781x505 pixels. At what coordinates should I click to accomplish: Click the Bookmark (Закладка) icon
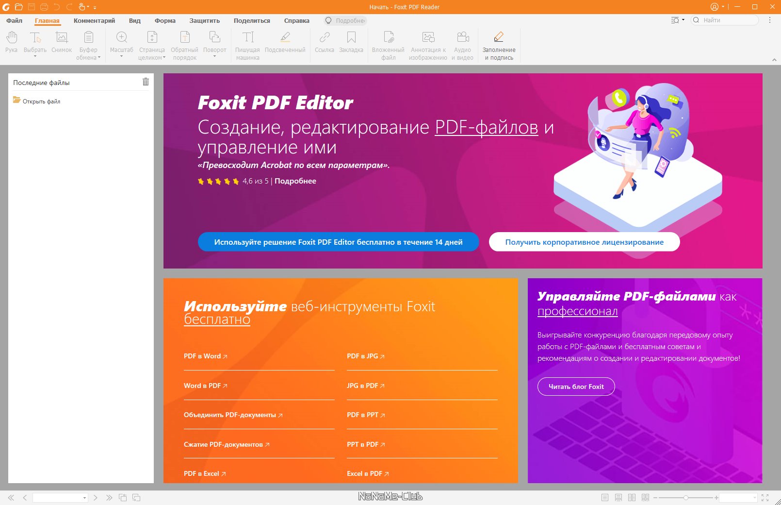click(x=351, y=37)
